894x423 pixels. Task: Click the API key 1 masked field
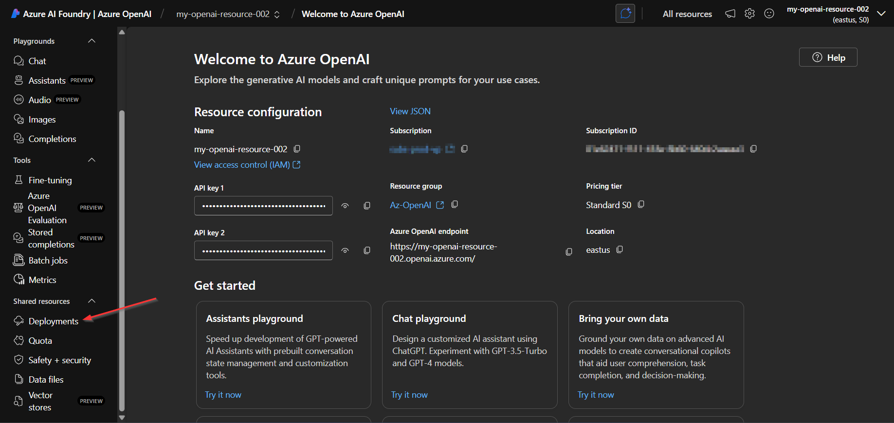pos(263,206)
